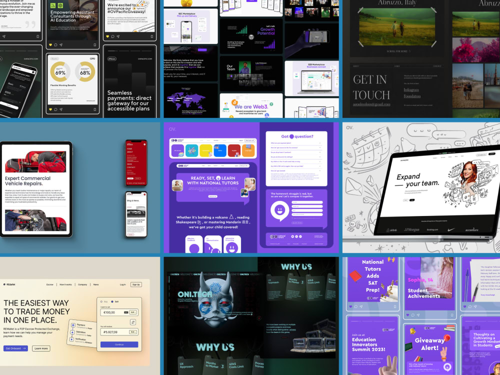Click the Log in link in REWallet
Screen dimensions: 500x375
coord(123,284)
